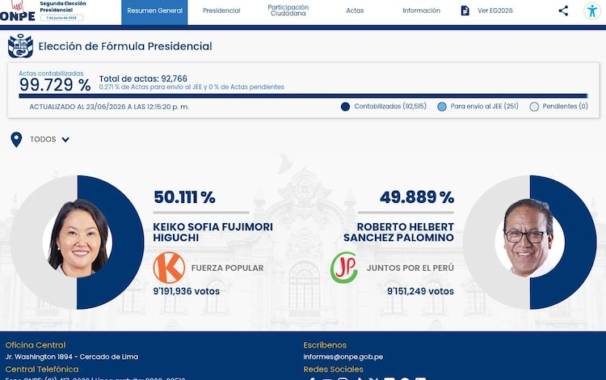Click the Actas contabilizadas label
Viewport: 606px width, 380px height.
[x=51, y=74]
